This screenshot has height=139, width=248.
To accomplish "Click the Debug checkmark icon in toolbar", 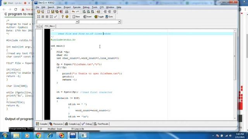I will tap(55, 17).
